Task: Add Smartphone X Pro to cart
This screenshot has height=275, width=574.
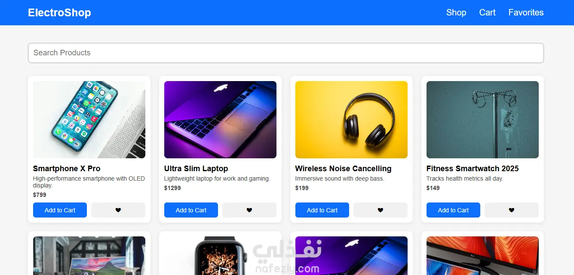Action: (x=60, y=210)
